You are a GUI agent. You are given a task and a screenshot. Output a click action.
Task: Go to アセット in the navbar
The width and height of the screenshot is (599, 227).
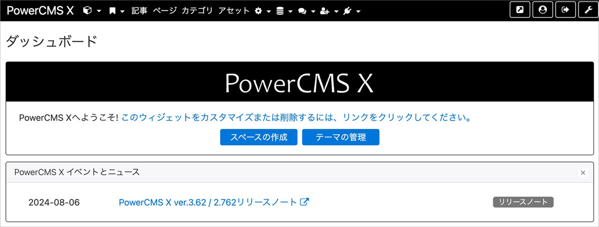point(234,10)
